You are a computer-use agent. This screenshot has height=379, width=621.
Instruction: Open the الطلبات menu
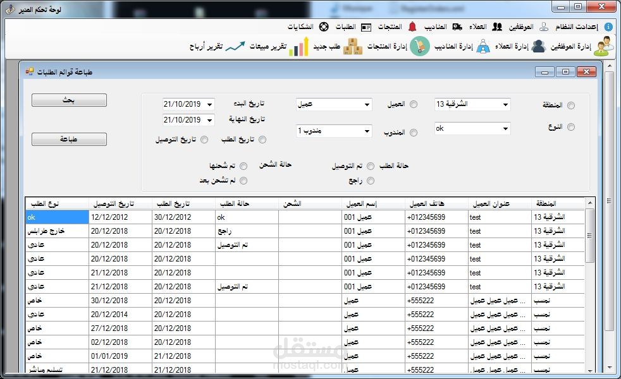tap(346, 27)
